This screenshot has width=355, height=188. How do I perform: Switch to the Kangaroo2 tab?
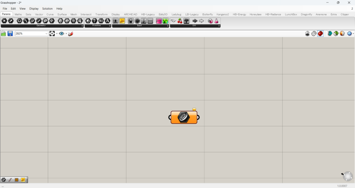pyautogui.click(x=223, y=15)
